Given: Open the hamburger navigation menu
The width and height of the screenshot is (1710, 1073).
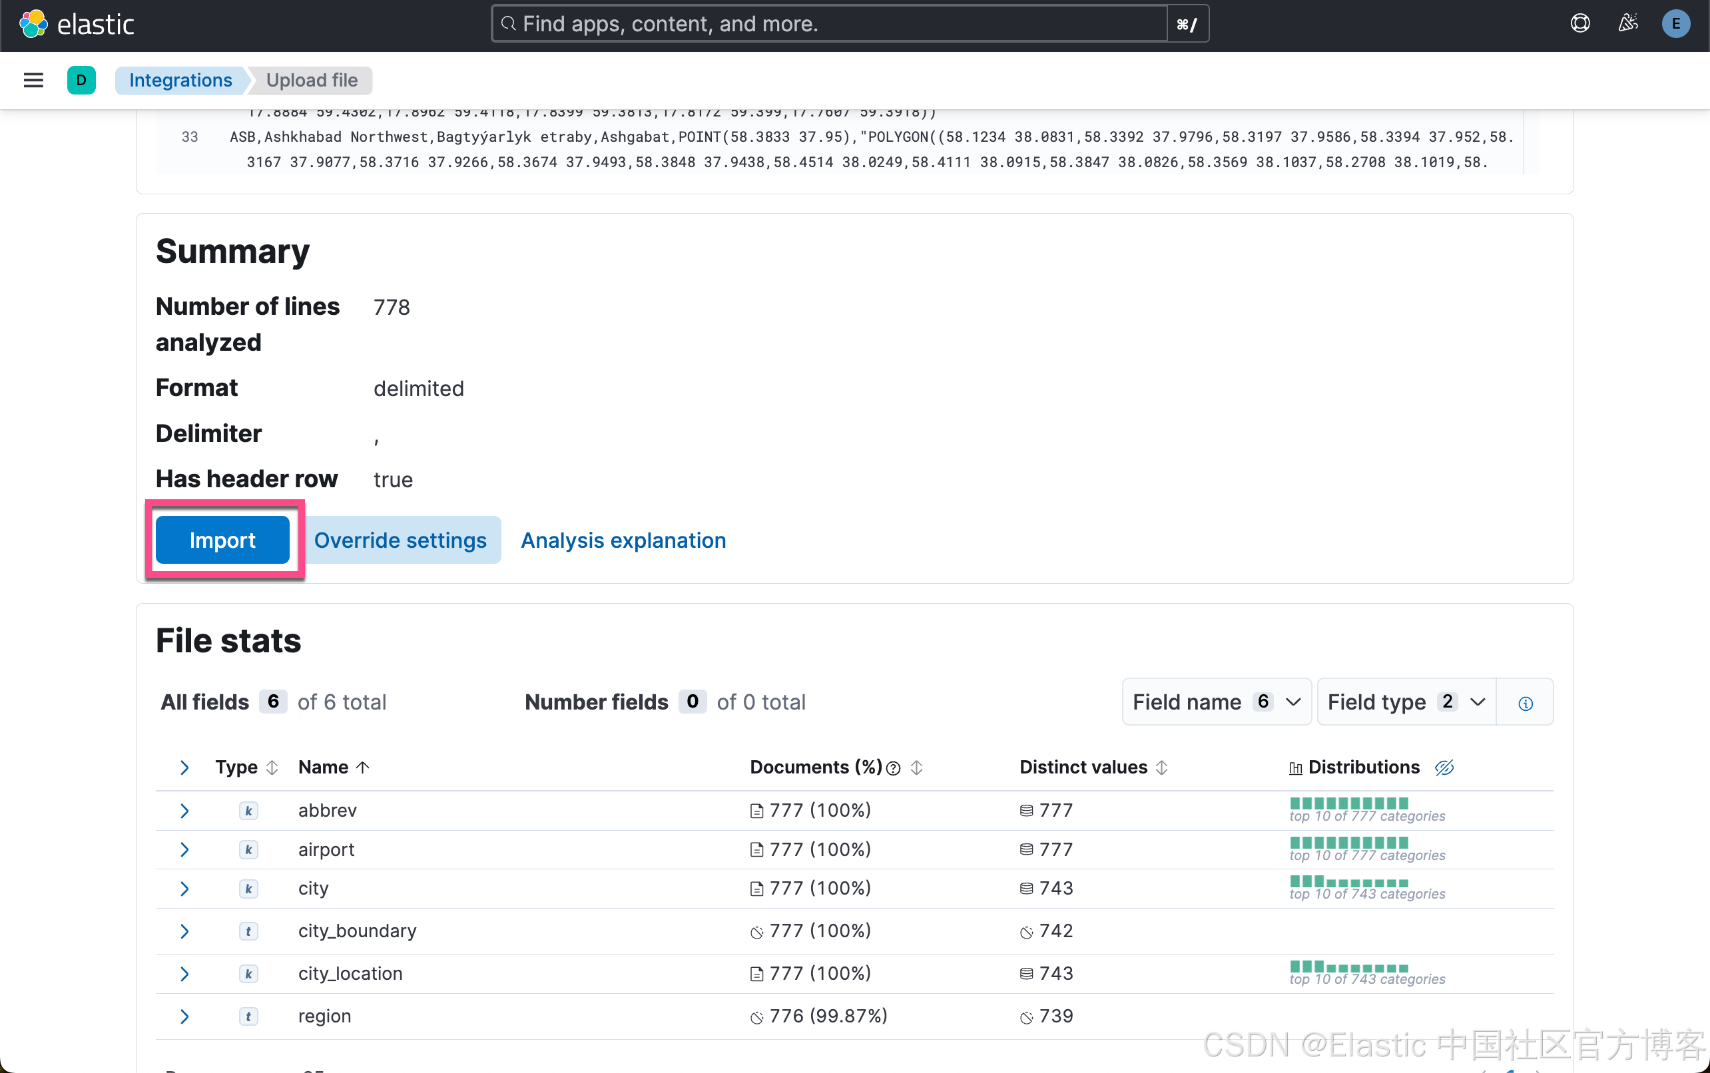Looking at the screenshot, I should coord(33,79).
